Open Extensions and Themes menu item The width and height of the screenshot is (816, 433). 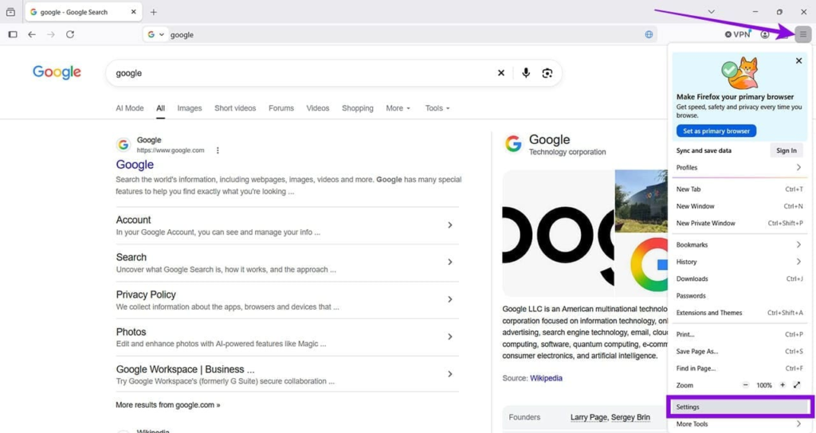click(739, 312)
